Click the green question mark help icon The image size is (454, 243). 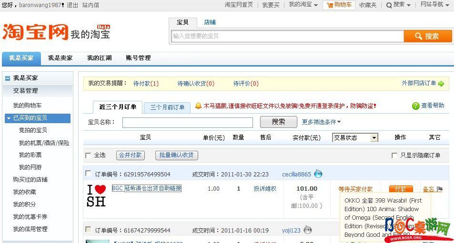coord(416,106)
